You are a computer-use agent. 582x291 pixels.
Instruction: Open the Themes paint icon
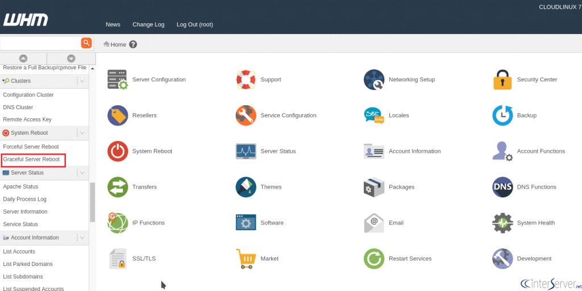(246, 187)
